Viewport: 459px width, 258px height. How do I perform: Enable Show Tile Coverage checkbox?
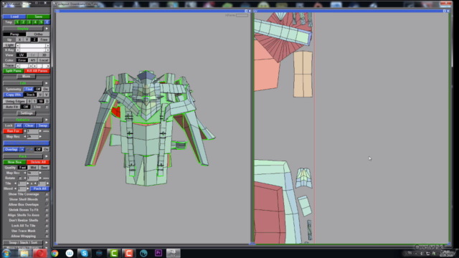click(47, 194)
